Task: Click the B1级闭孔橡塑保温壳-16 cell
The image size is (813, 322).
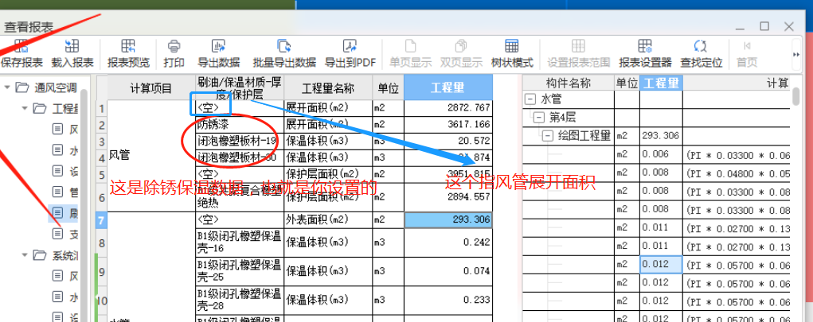Action: pyautogui.click(x=240, y=242)
